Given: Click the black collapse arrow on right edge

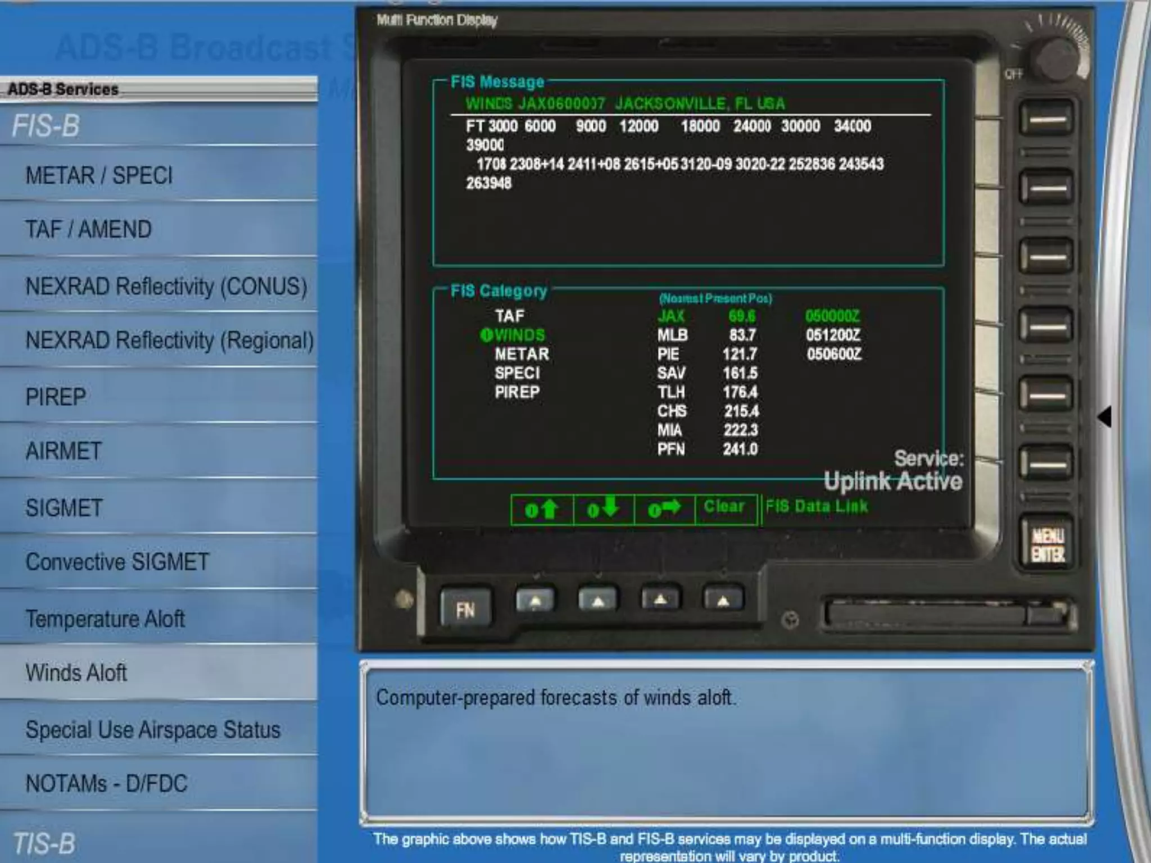Looking at the screenshot, I should (1105, 417).
